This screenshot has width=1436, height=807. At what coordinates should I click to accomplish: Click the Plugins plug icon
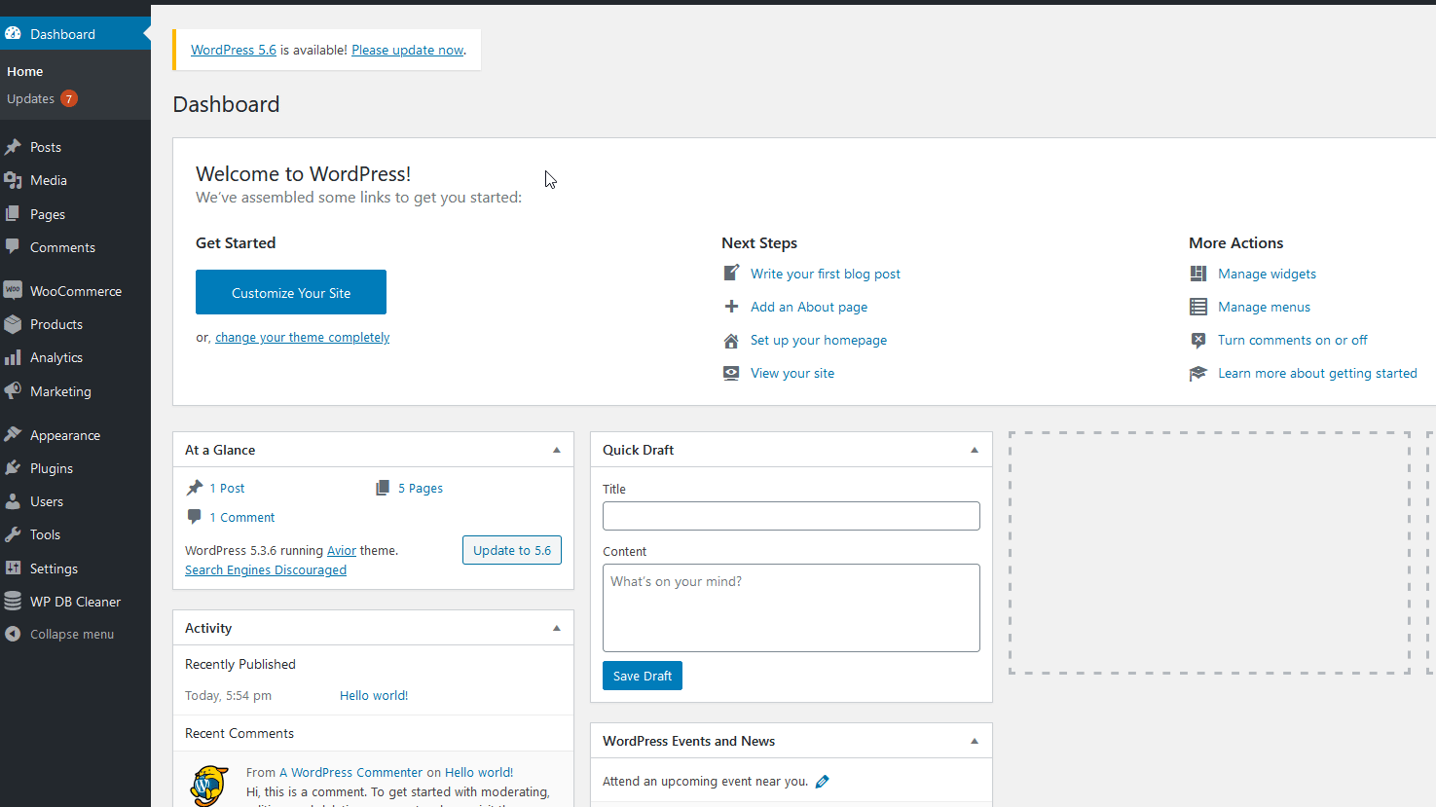pos(13,467)
